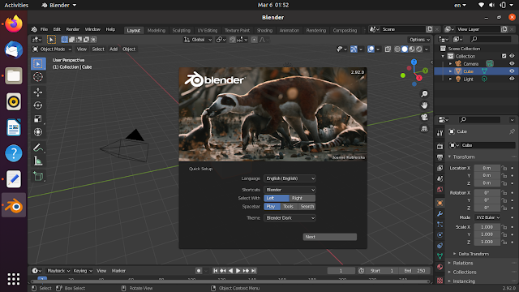Jump to the timeline end frame
Viewport: 519px width, 292px height.
pyautogui.click(x=254, y=271)
